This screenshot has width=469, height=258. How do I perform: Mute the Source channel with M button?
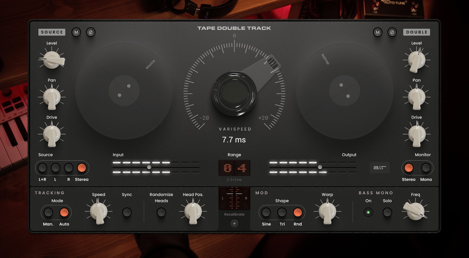pyautogui.click(x=76, y=32)
